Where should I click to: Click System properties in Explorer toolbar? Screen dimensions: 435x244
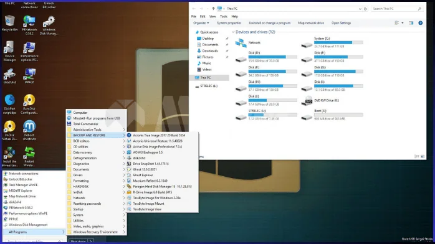coord(229,23)
